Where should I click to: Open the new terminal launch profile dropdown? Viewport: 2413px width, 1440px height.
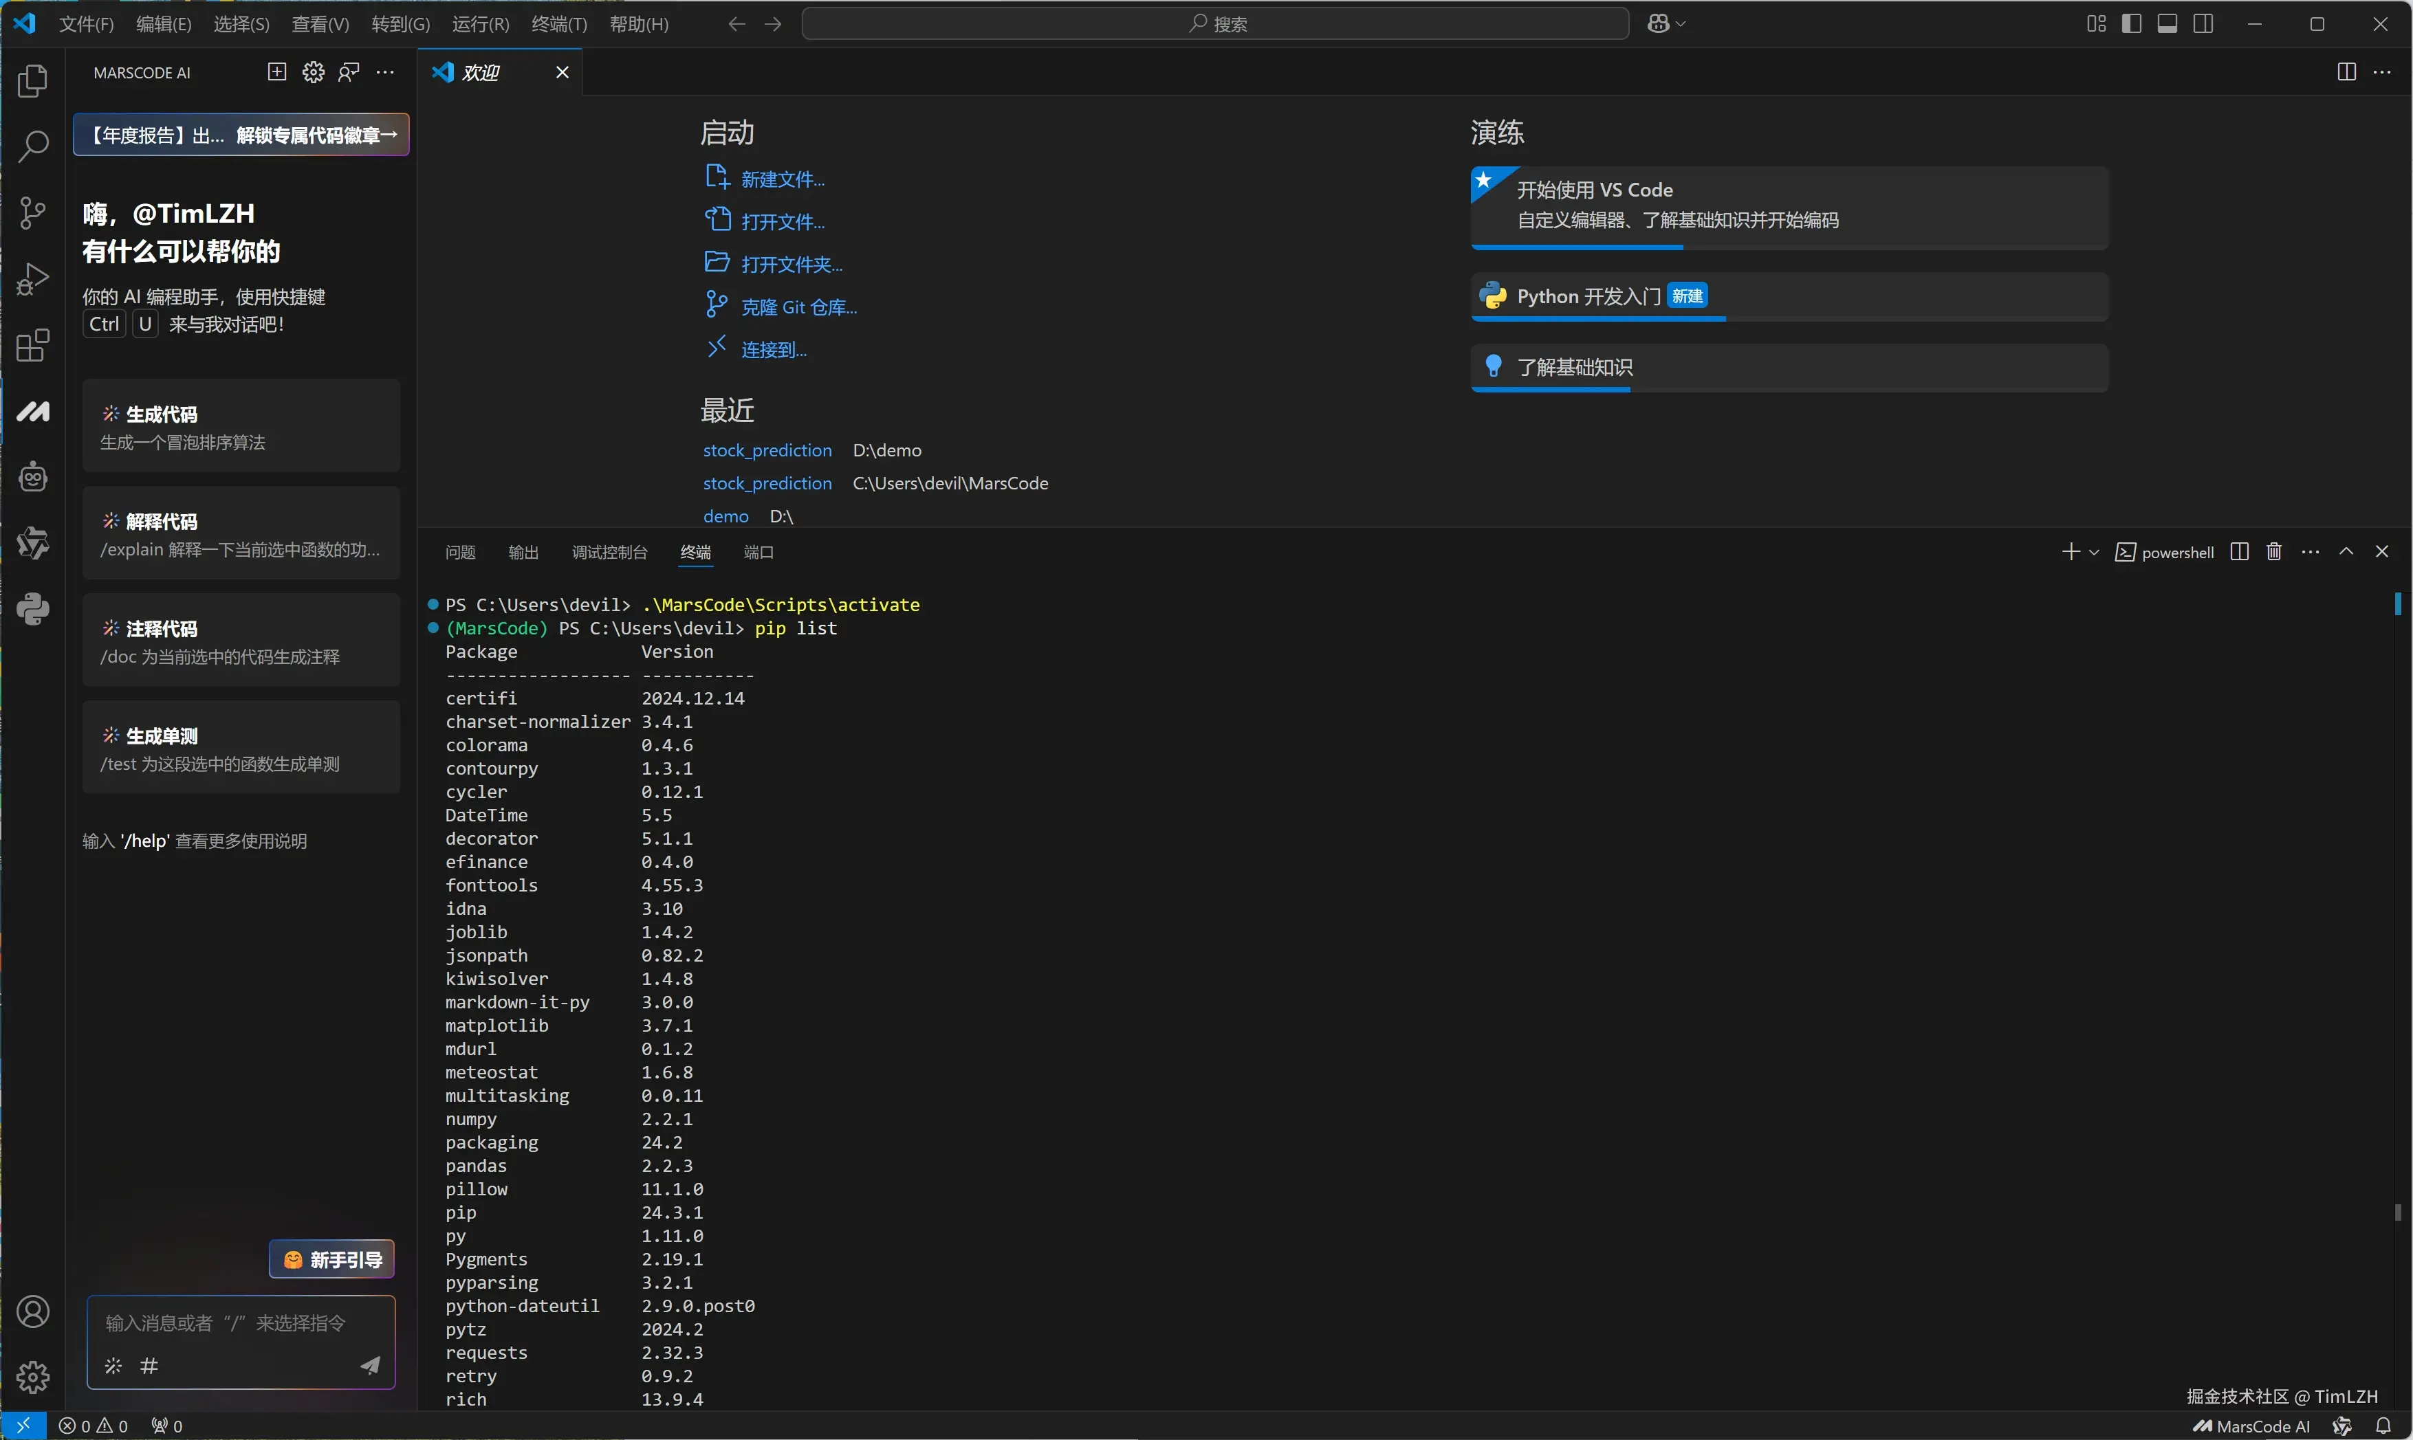(x=2094, y=552)
